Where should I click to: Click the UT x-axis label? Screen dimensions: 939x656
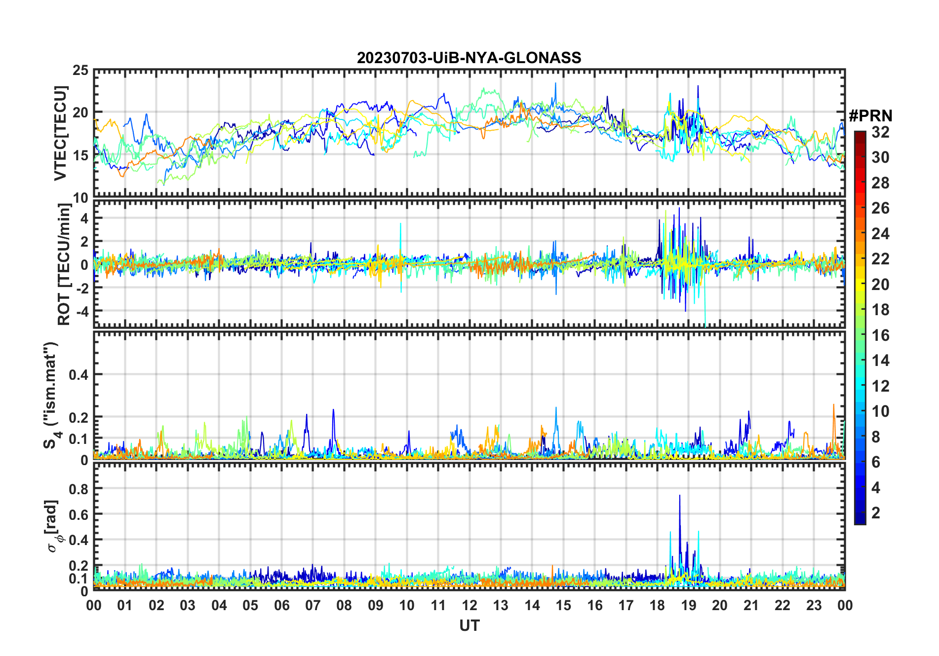click(469, 625)
